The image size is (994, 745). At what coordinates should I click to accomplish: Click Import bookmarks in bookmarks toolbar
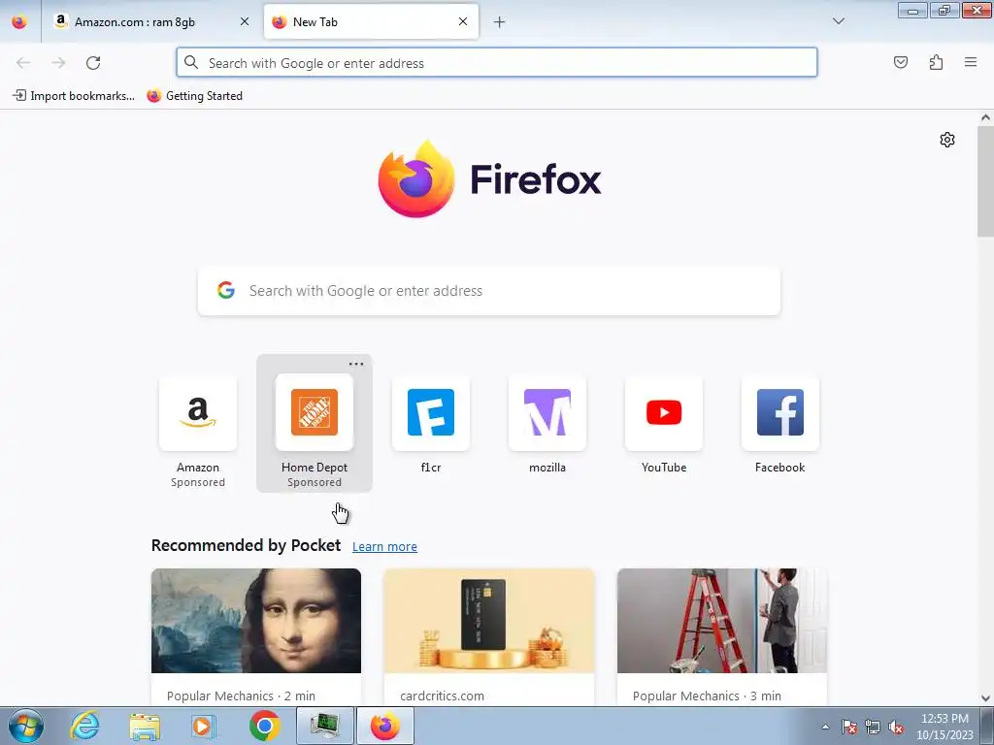[x=74, y=96]
